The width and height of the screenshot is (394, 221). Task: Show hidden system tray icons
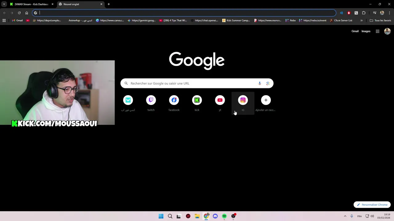[345, 216]
